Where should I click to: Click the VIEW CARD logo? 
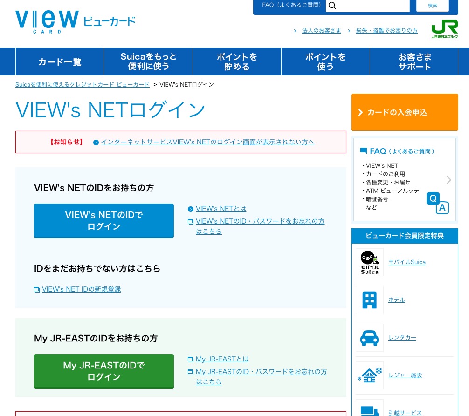coord(75,22)
